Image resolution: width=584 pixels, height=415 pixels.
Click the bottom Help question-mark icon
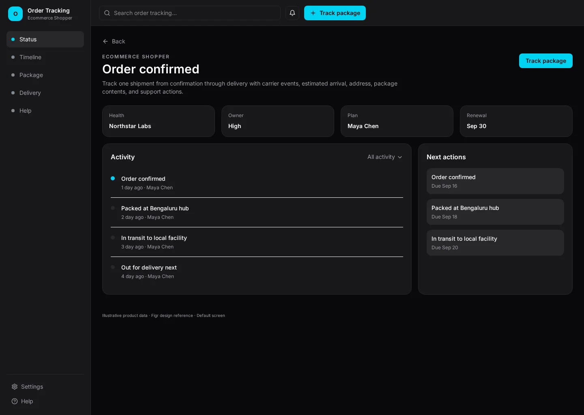pyautogui.click(x=15, y=401)
